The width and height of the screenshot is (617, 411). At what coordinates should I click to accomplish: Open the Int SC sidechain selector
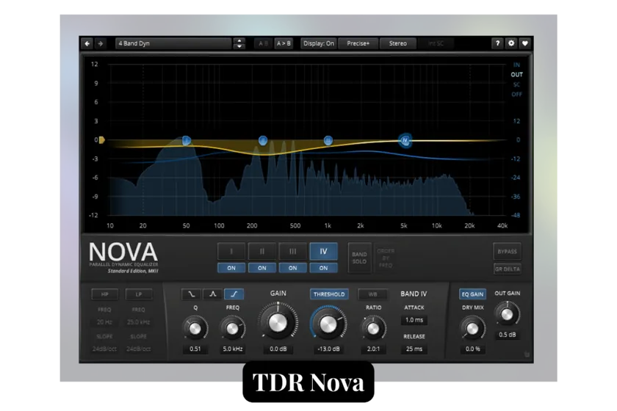pos(436,43)
